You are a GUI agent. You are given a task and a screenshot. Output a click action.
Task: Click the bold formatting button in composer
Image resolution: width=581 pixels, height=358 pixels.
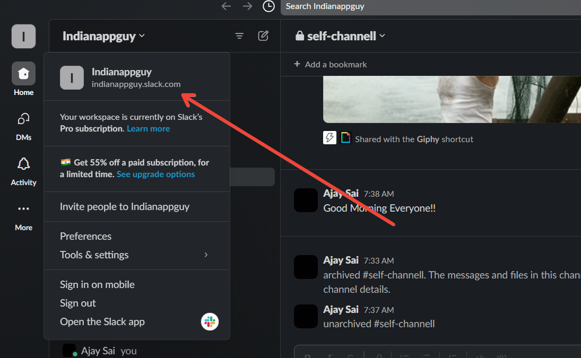[x=308, y=356]
